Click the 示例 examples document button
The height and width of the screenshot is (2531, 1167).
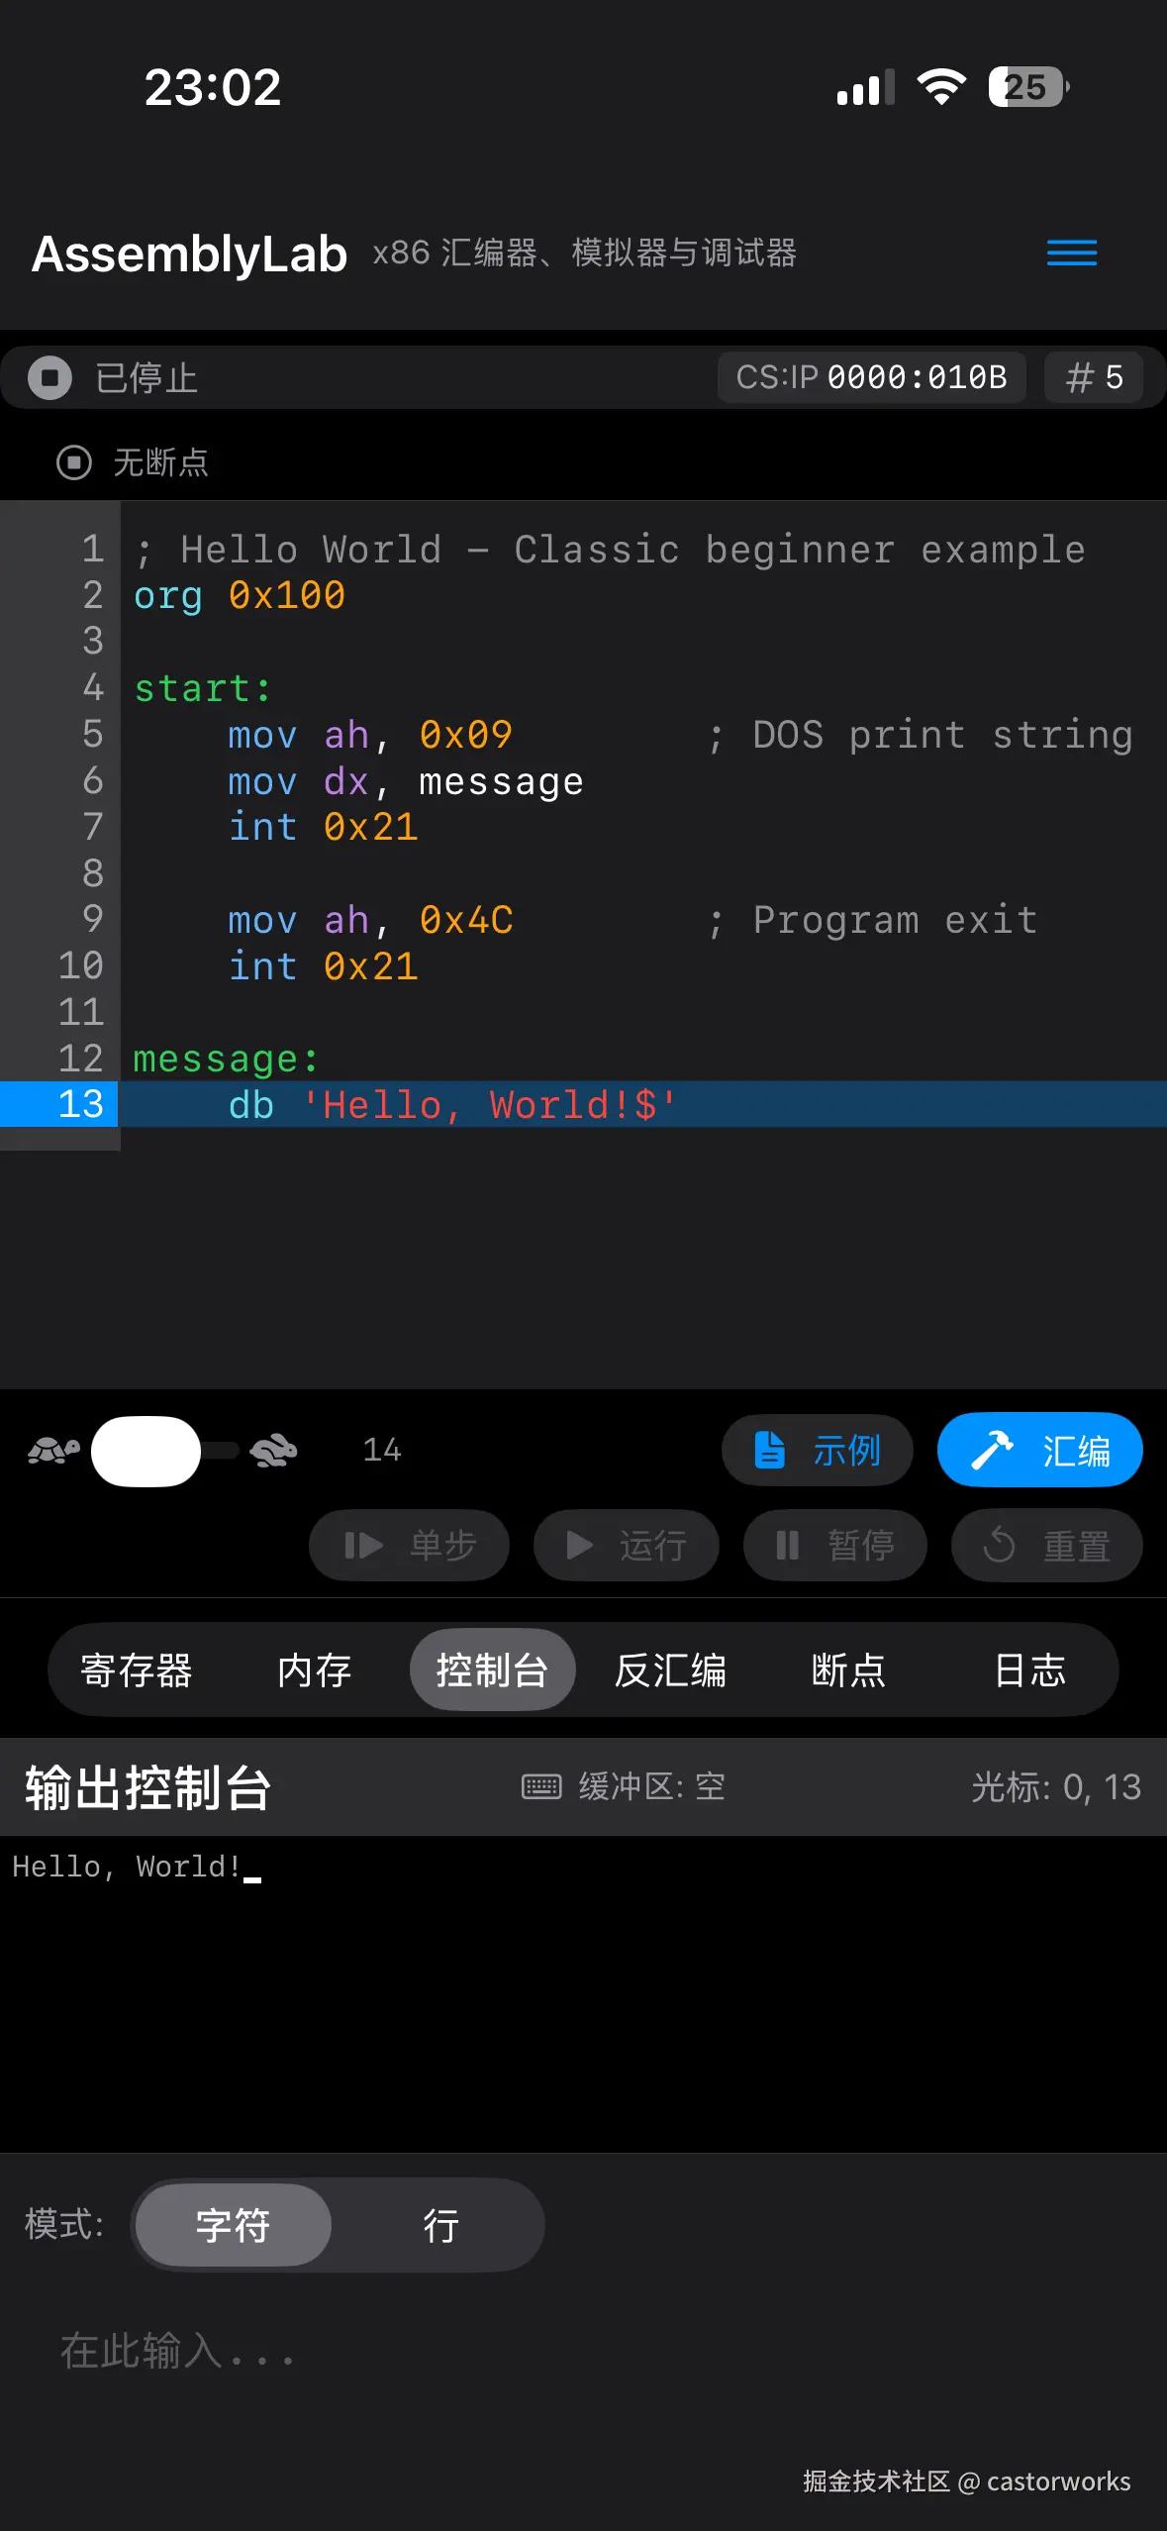(x=817, y=1451)
